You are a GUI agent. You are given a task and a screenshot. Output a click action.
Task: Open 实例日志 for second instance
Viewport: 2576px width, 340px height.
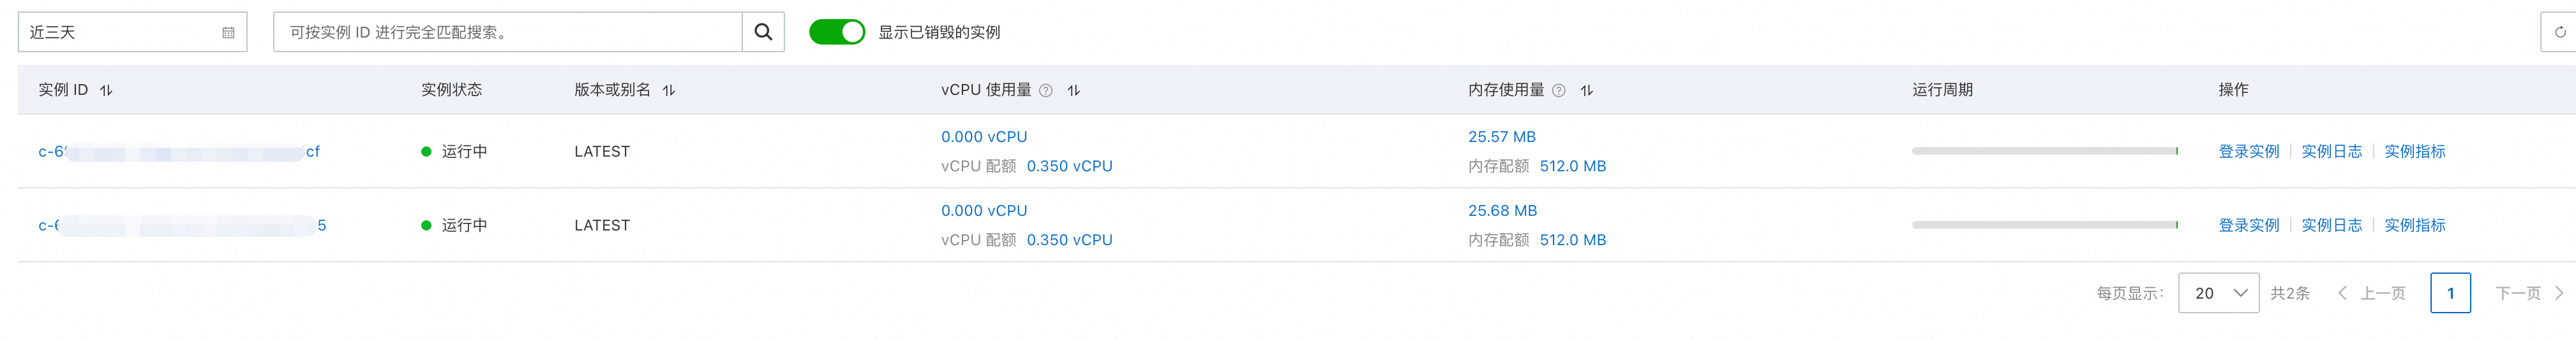[2331, 225]
